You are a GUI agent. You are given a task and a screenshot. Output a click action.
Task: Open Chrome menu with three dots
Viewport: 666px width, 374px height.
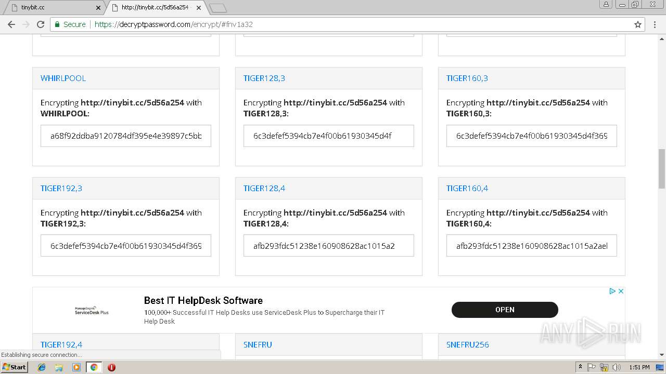tap(655, 24)
